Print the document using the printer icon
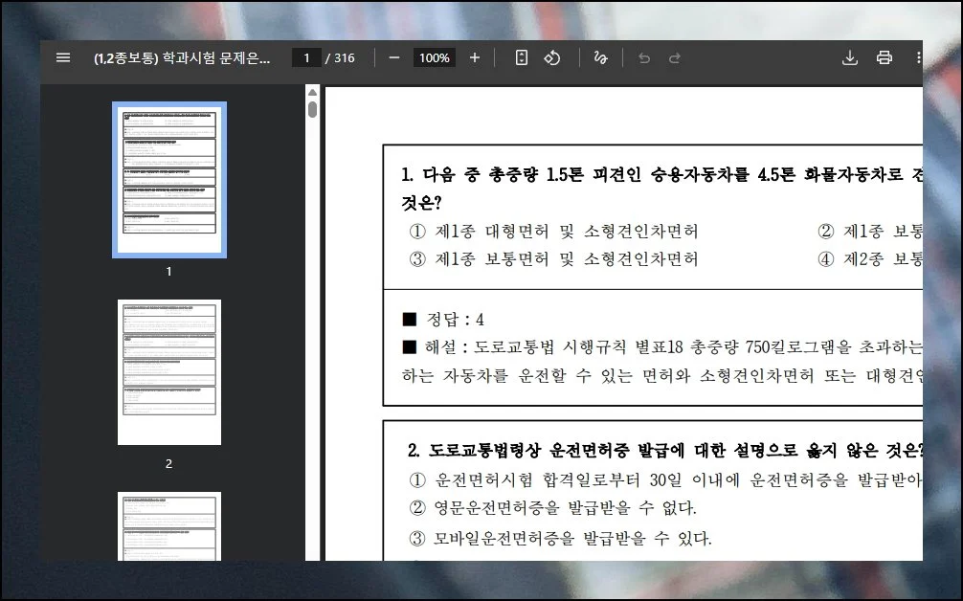The height and width of the screenshot is (601, 963). (885, 57)
